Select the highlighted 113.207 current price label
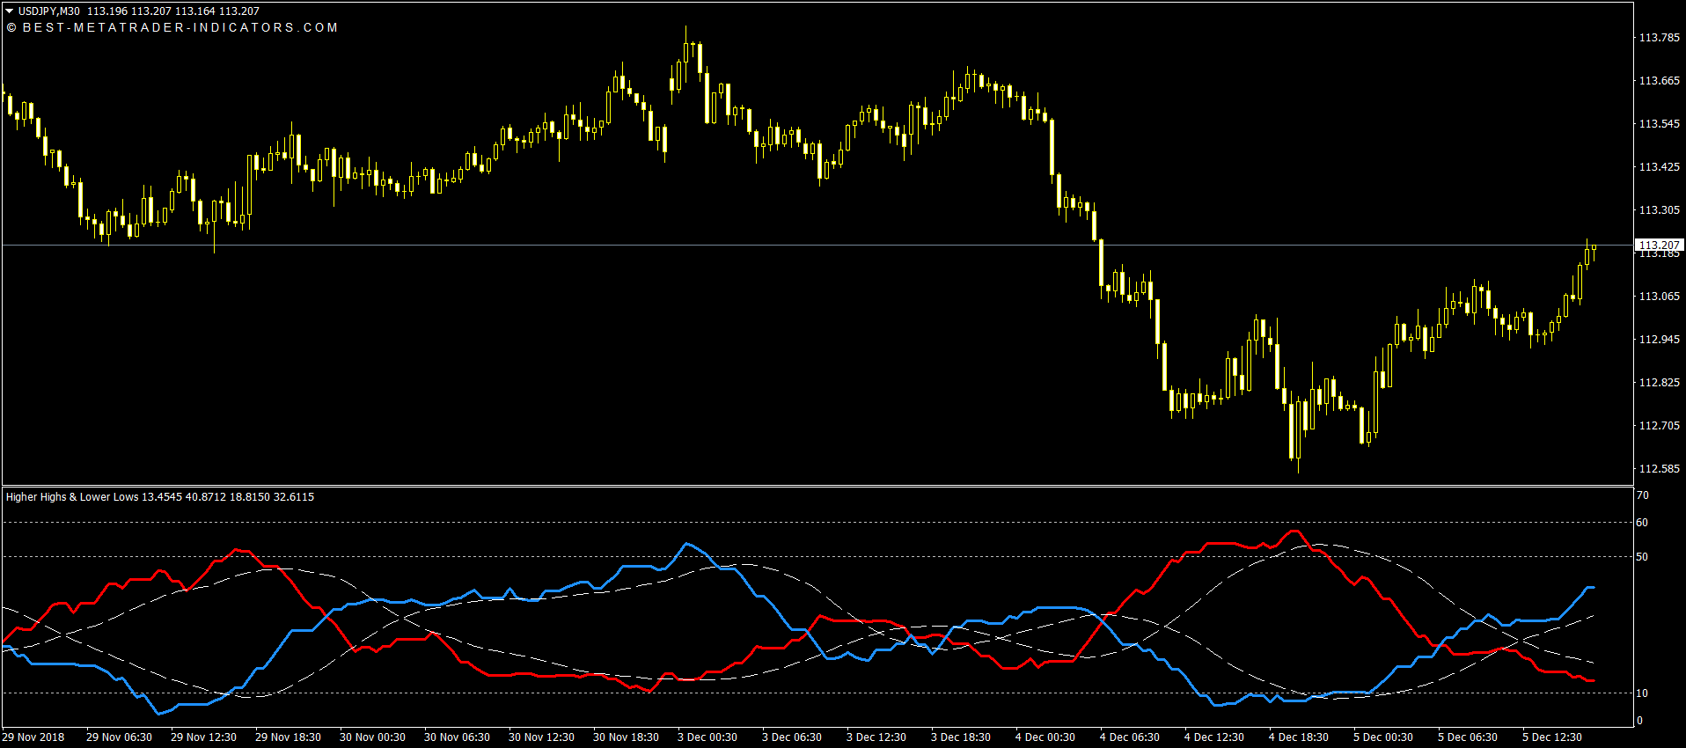Screen dimensions: 1686x748 (x=1659, y=245)
